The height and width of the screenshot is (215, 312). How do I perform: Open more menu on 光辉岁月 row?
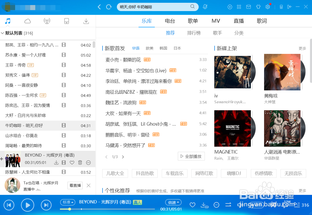pos(88,163)
